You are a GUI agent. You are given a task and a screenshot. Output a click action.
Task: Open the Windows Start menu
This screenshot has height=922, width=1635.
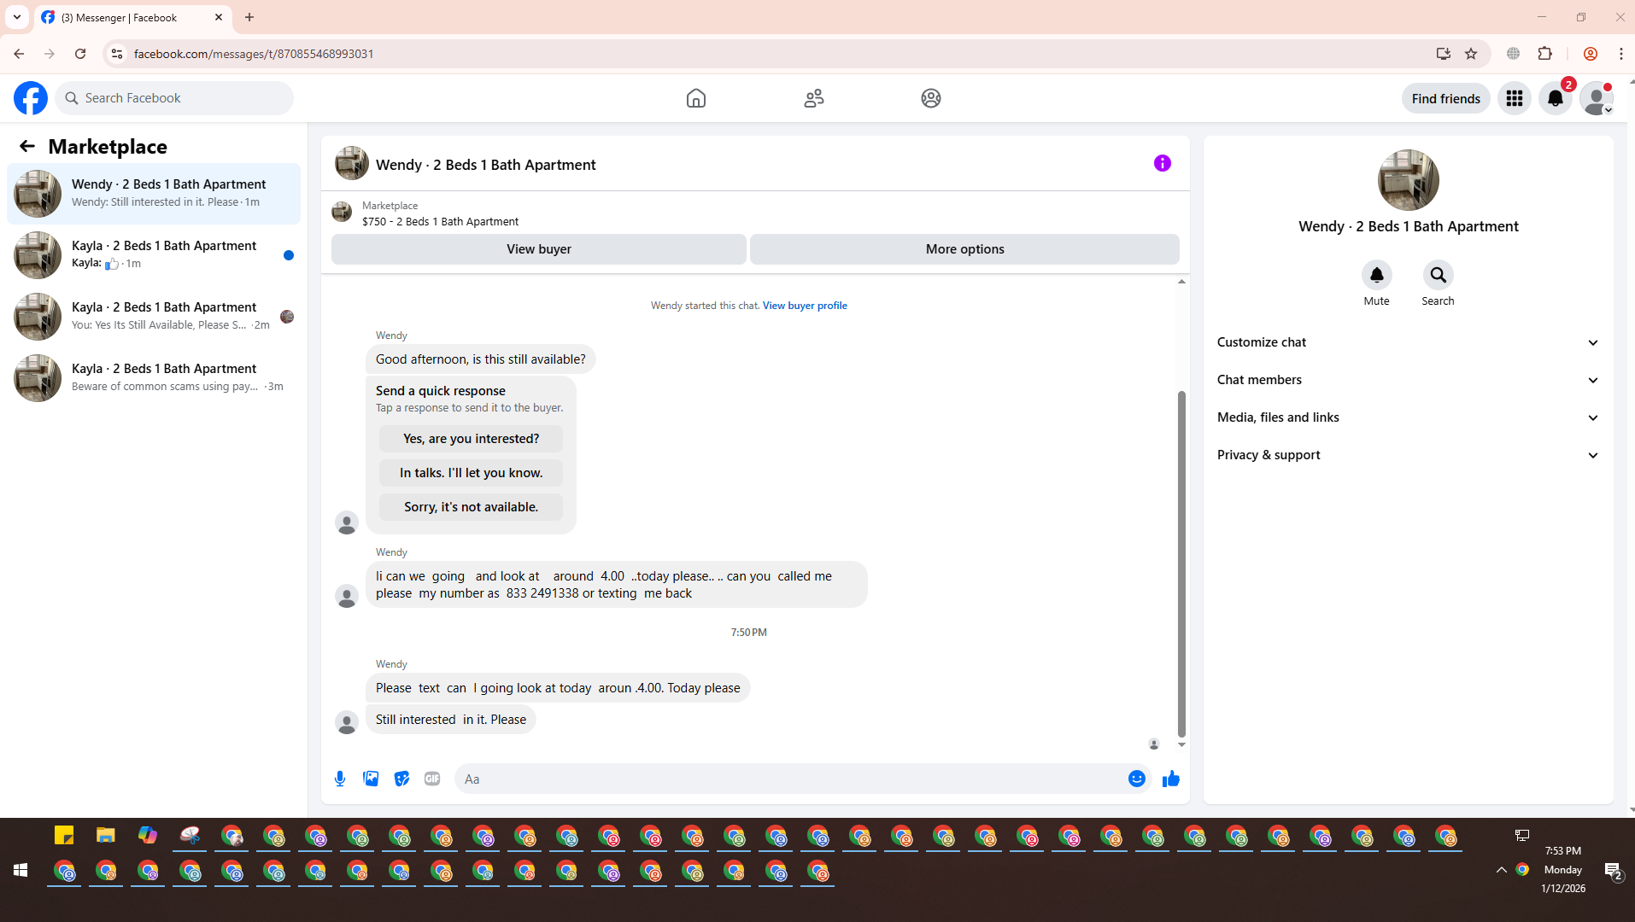click(21, 870)
